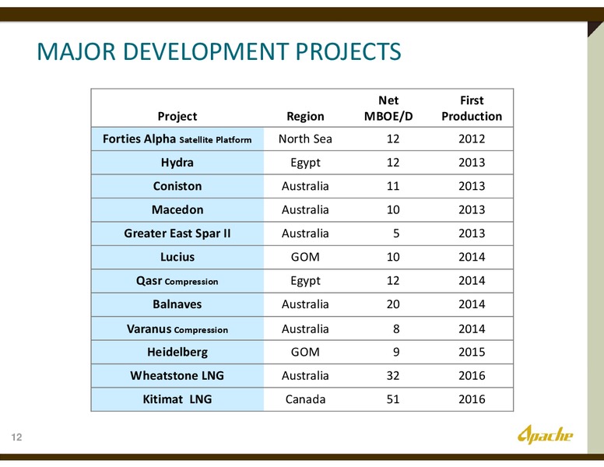Click 'Australia' in the Coniston row
604x467 pixels.
[x=305, y=186]
